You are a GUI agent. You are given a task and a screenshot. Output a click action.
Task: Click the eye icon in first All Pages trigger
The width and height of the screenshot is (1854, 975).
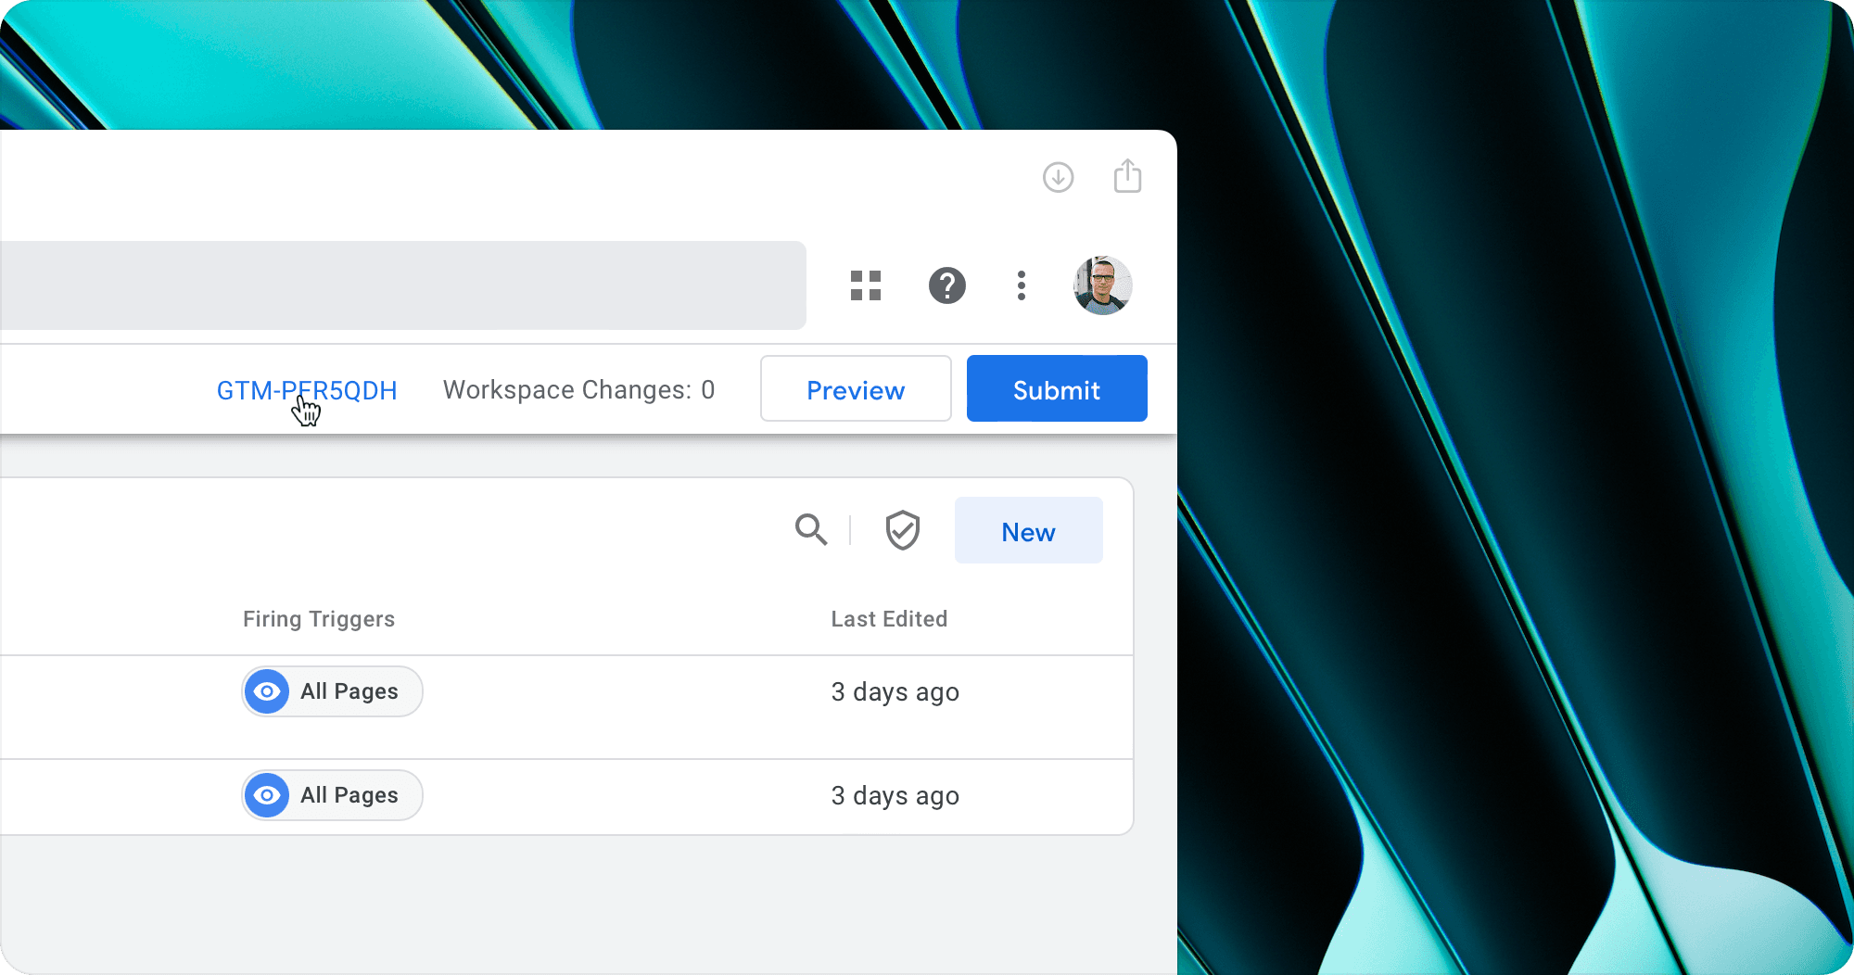click(267, 691)
